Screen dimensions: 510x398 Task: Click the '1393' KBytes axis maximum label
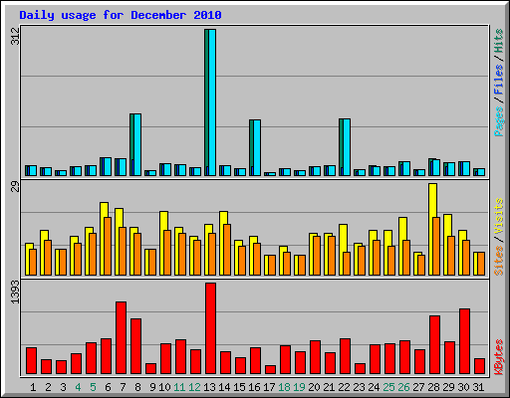pos(15,292)
